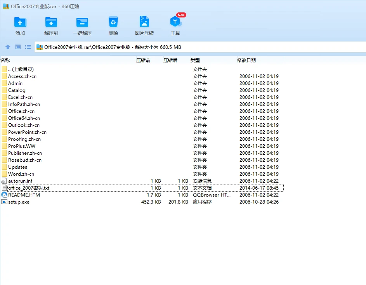Select the setup.exe file name
Viewport: 366px width, 285px height.
(x=19, y=202)
